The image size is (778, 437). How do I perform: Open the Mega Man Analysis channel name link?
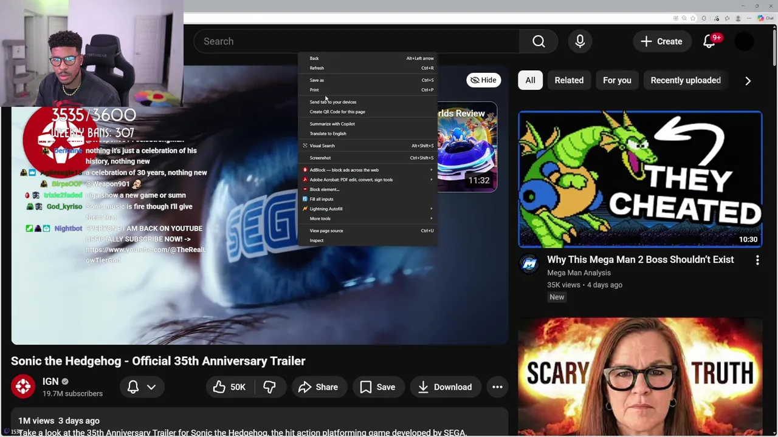(x=579, y=273)
